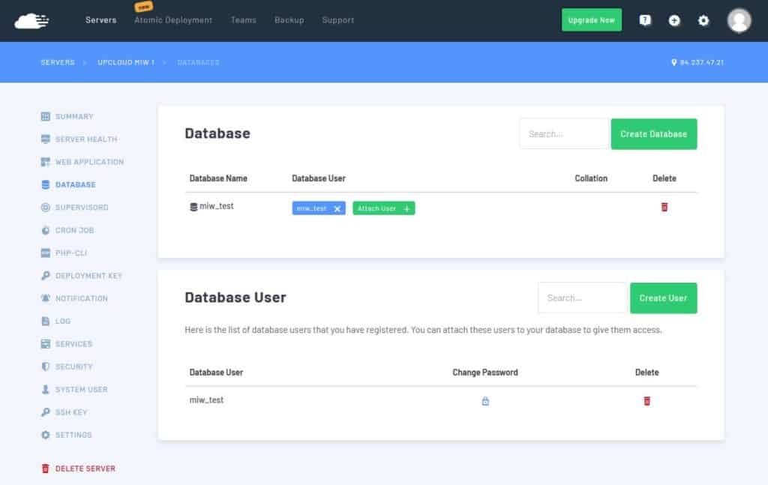Click the SSH Key sidebar icon
The height and width of the screenshot is (485, 768).
click(x=46, y=412)
